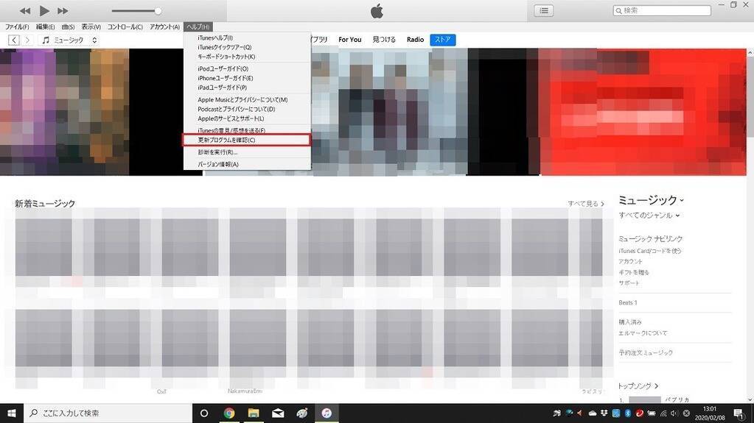This screenshot has height=423, width=754.
Task: Open the Mail app taskbar icon
Action: click(278, 413)
